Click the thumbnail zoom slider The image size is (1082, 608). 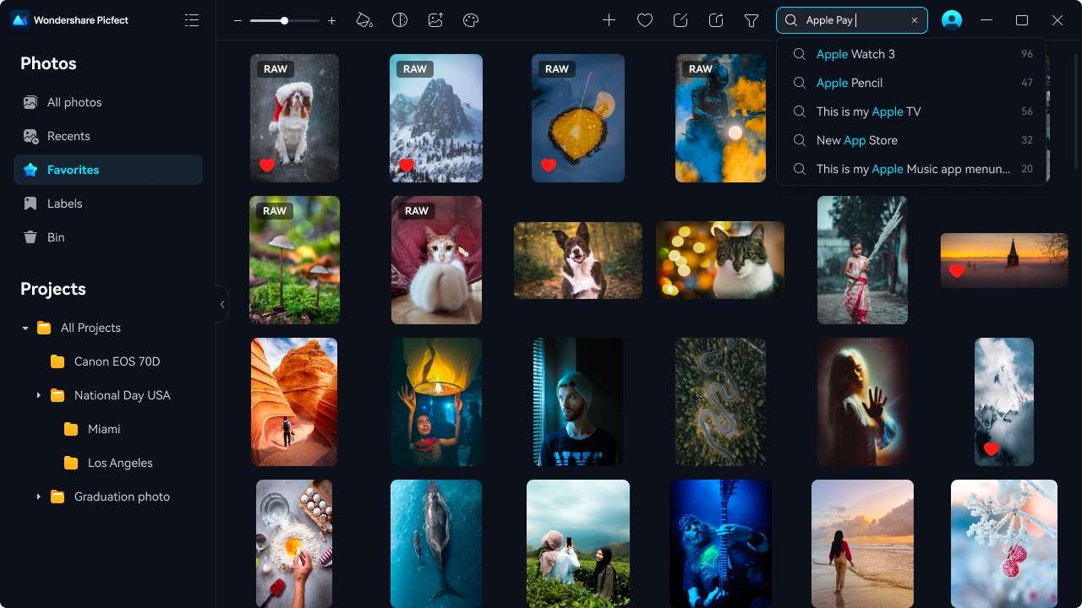(285, 20)
